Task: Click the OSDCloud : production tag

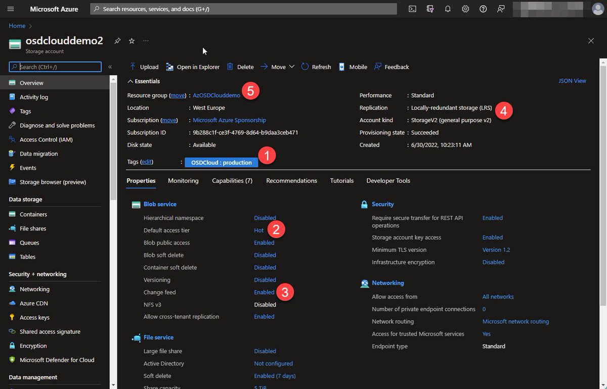Action: (x=222, y=163)
